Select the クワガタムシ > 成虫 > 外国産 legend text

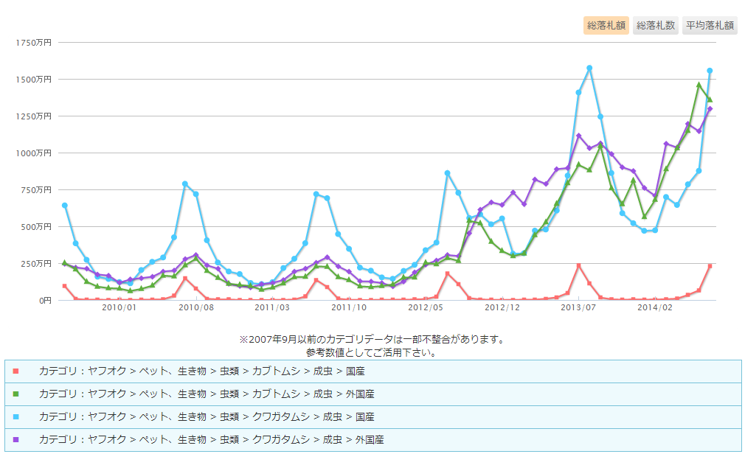(x=212, y=439)
